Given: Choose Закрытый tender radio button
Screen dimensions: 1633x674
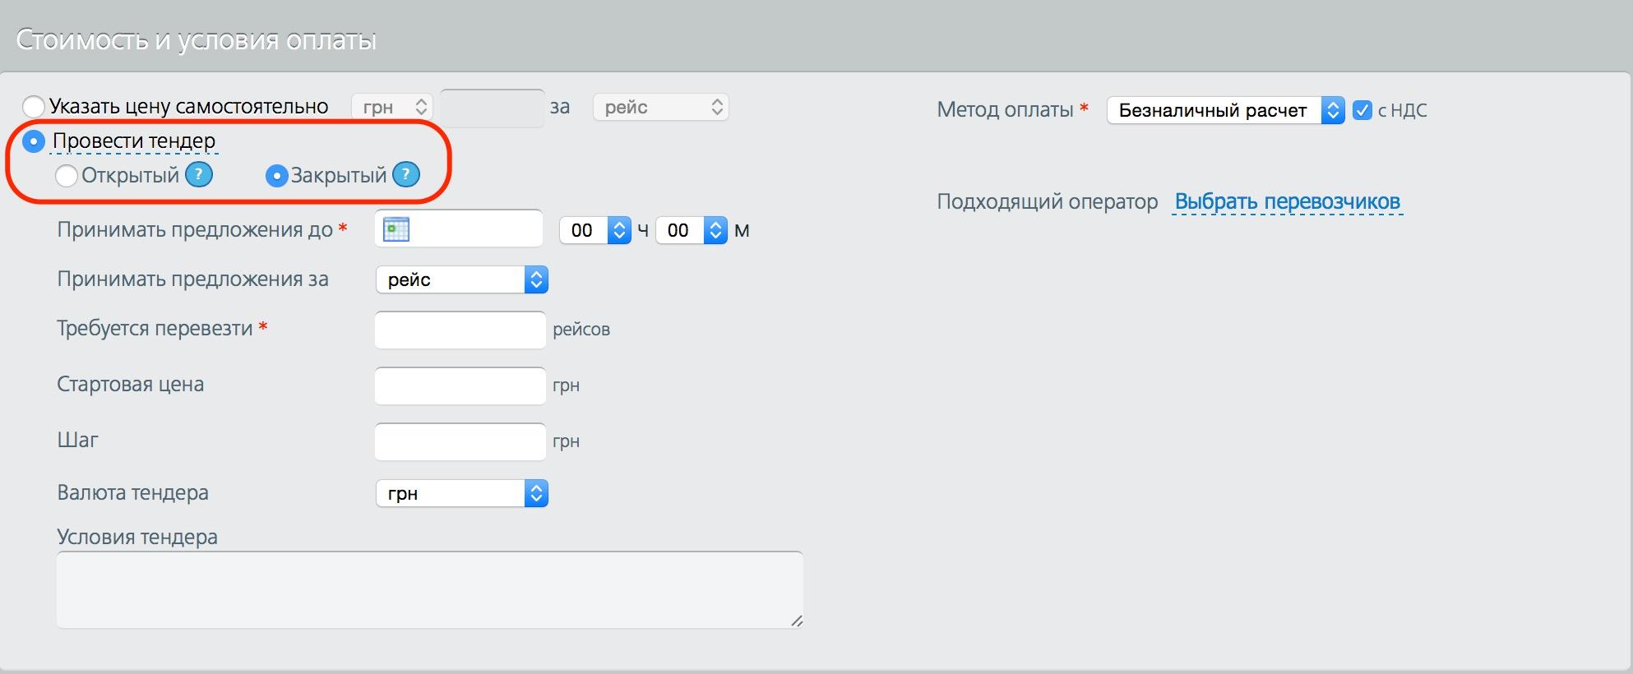Looking at the screenshot, I should pyautogui.click(x=276, y=176).
